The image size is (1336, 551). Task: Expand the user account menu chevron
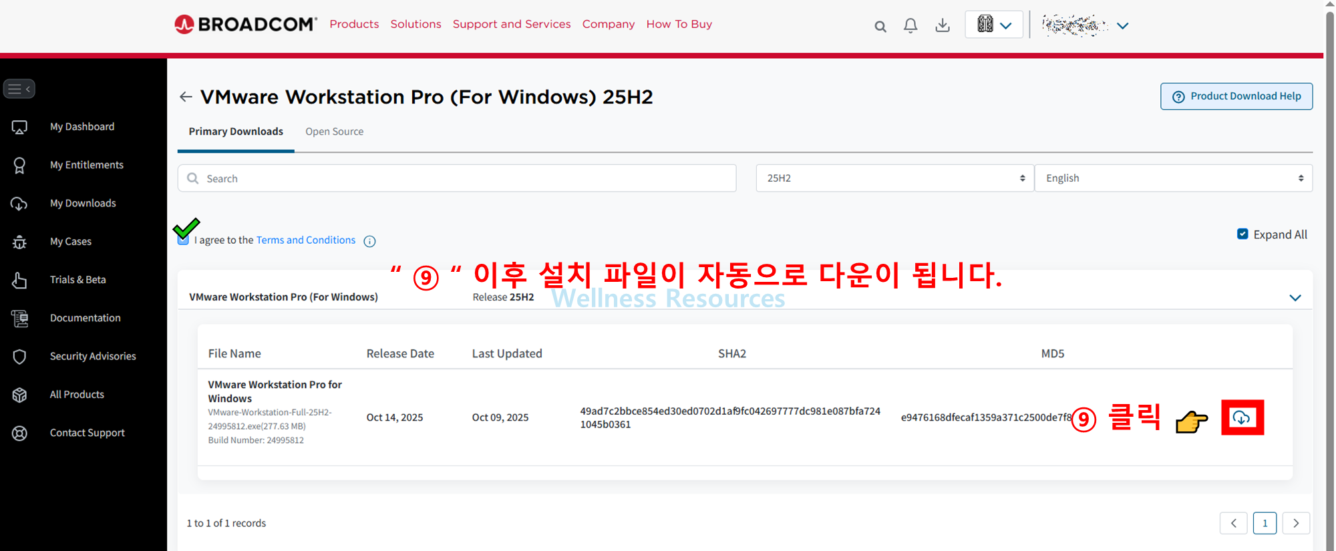(1123, 26)
